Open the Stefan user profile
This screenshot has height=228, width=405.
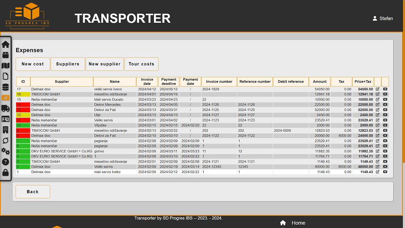point(383,19)
